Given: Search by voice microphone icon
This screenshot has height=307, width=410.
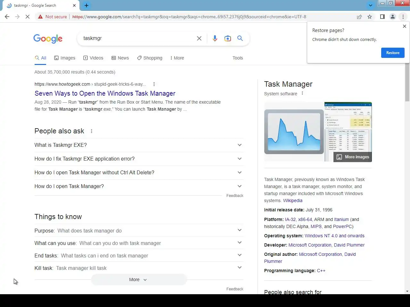Looking at the screenshot, I should 215,38.
